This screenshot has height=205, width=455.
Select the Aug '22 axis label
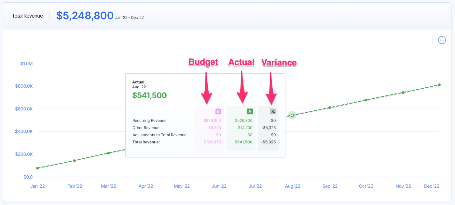pyautogui.click(x=292, y=186)
